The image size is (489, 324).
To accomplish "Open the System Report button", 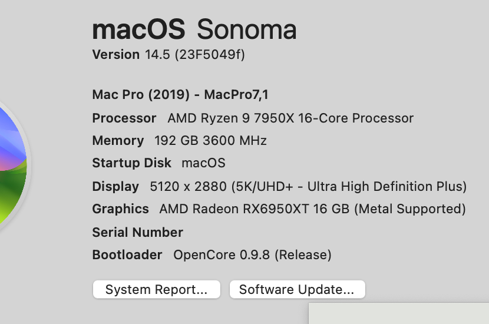I will pyautogui.click(x=156, y=289).
